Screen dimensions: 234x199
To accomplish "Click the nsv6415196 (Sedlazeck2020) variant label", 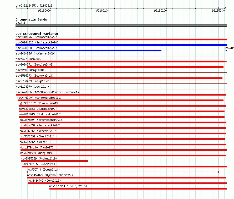I will tap(36, 37).
